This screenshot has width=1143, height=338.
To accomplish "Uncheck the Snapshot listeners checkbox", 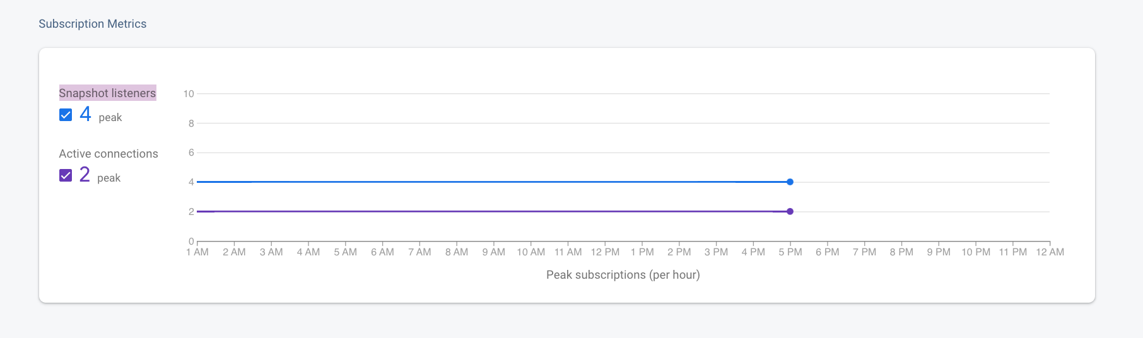I will [66, 115].
